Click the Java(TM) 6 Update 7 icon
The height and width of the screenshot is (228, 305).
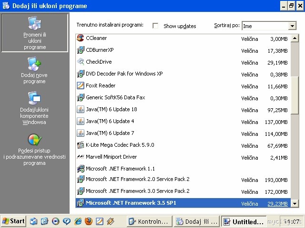[x=81, y=133]
